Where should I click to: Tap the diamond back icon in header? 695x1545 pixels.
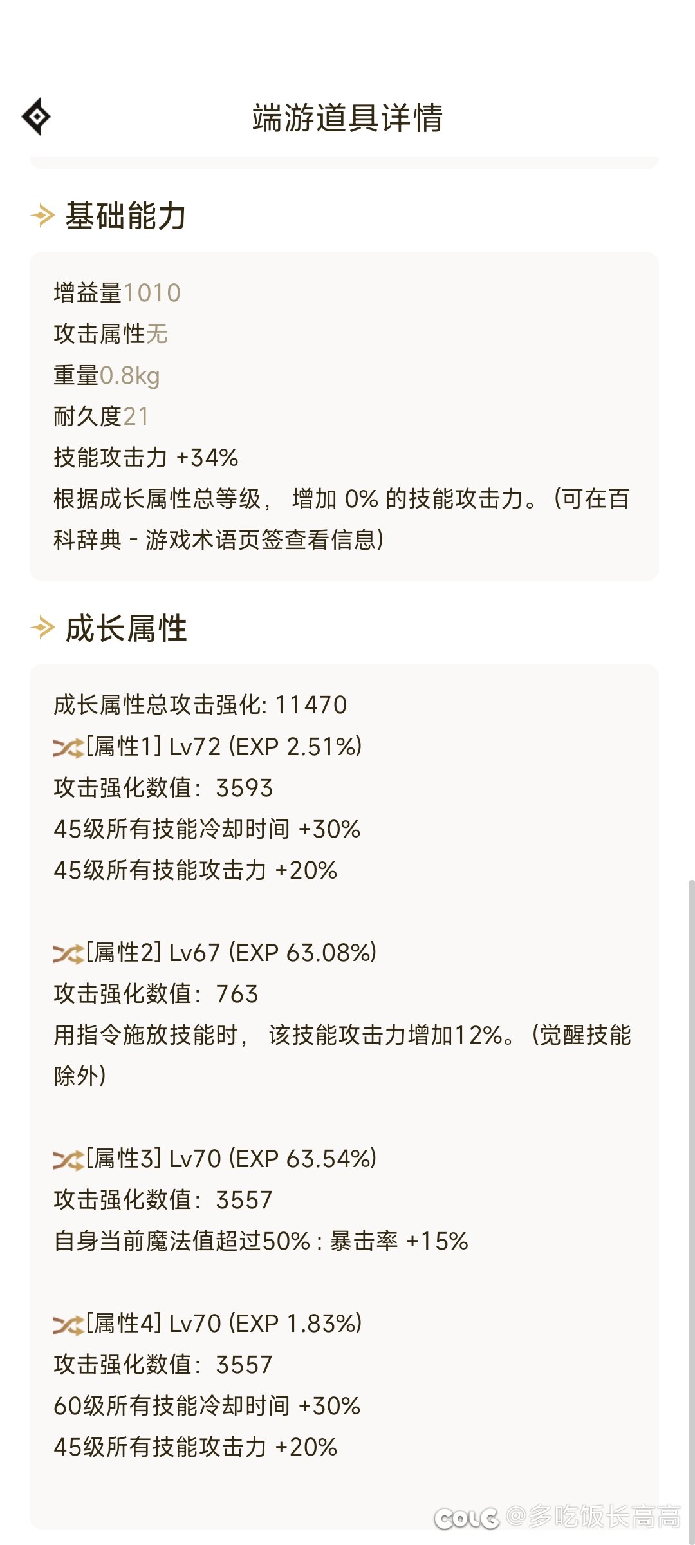[36, 117]
